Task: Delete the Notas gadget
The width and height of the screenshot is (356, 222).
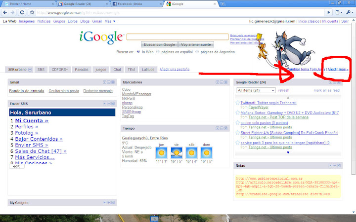Action: click(339, 166)
